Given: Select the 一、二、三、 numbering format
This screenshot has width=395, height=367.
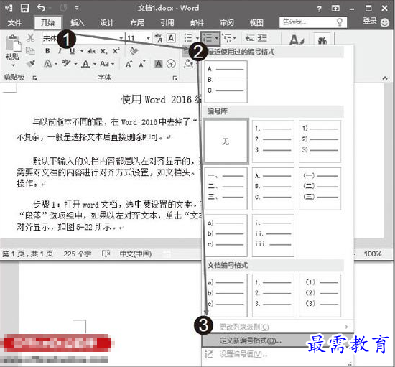Looking at the screenshot, I should [x=226, y=188].
